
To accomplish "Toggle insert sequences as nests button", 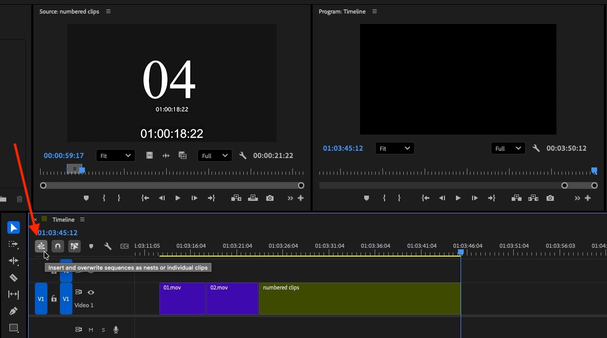I will click(41, 246).
